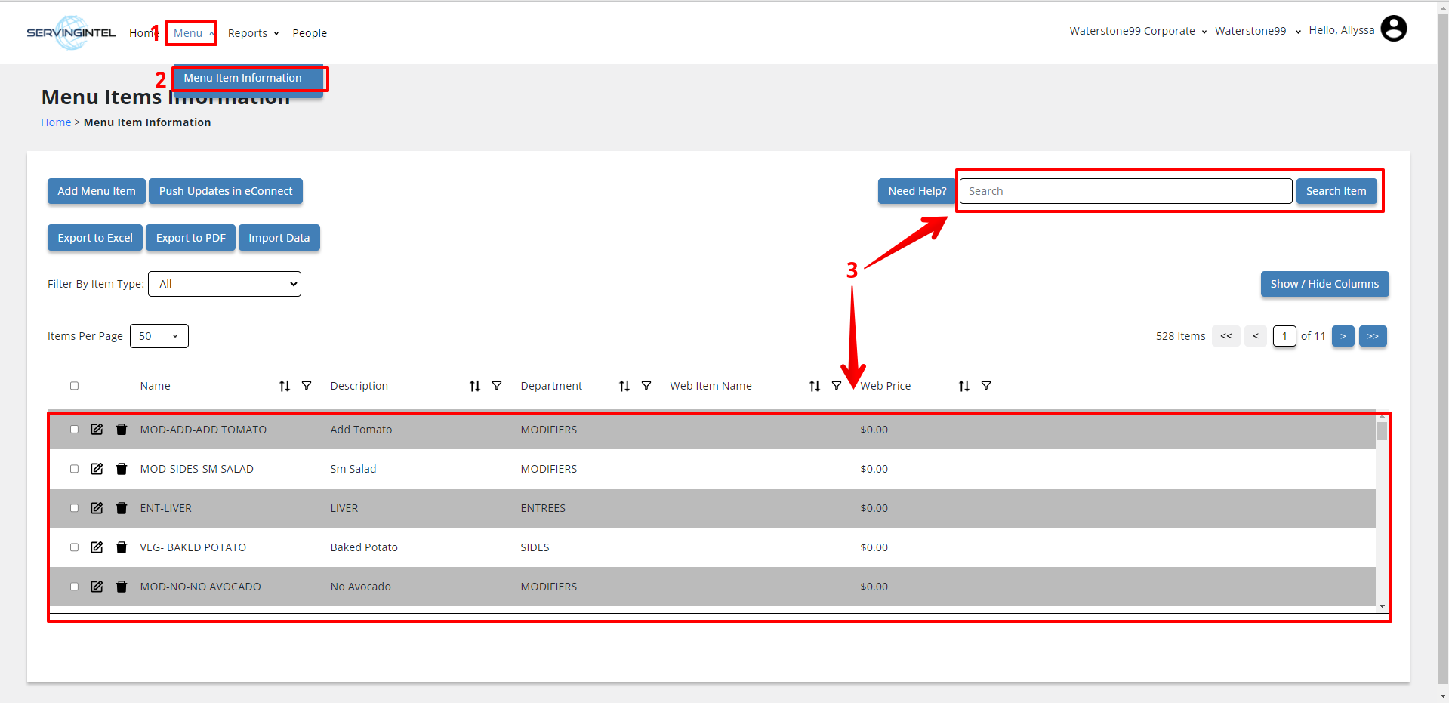Image resolution: width=1449 pixels, height=703 pixels.
Task: Sort by Web Price column
Action: pos(964,386)
